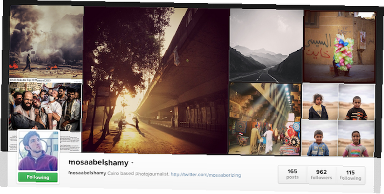Select the mosaabelshamy profile heading
This screenshot has width=384, height=194.
point(98,162)
